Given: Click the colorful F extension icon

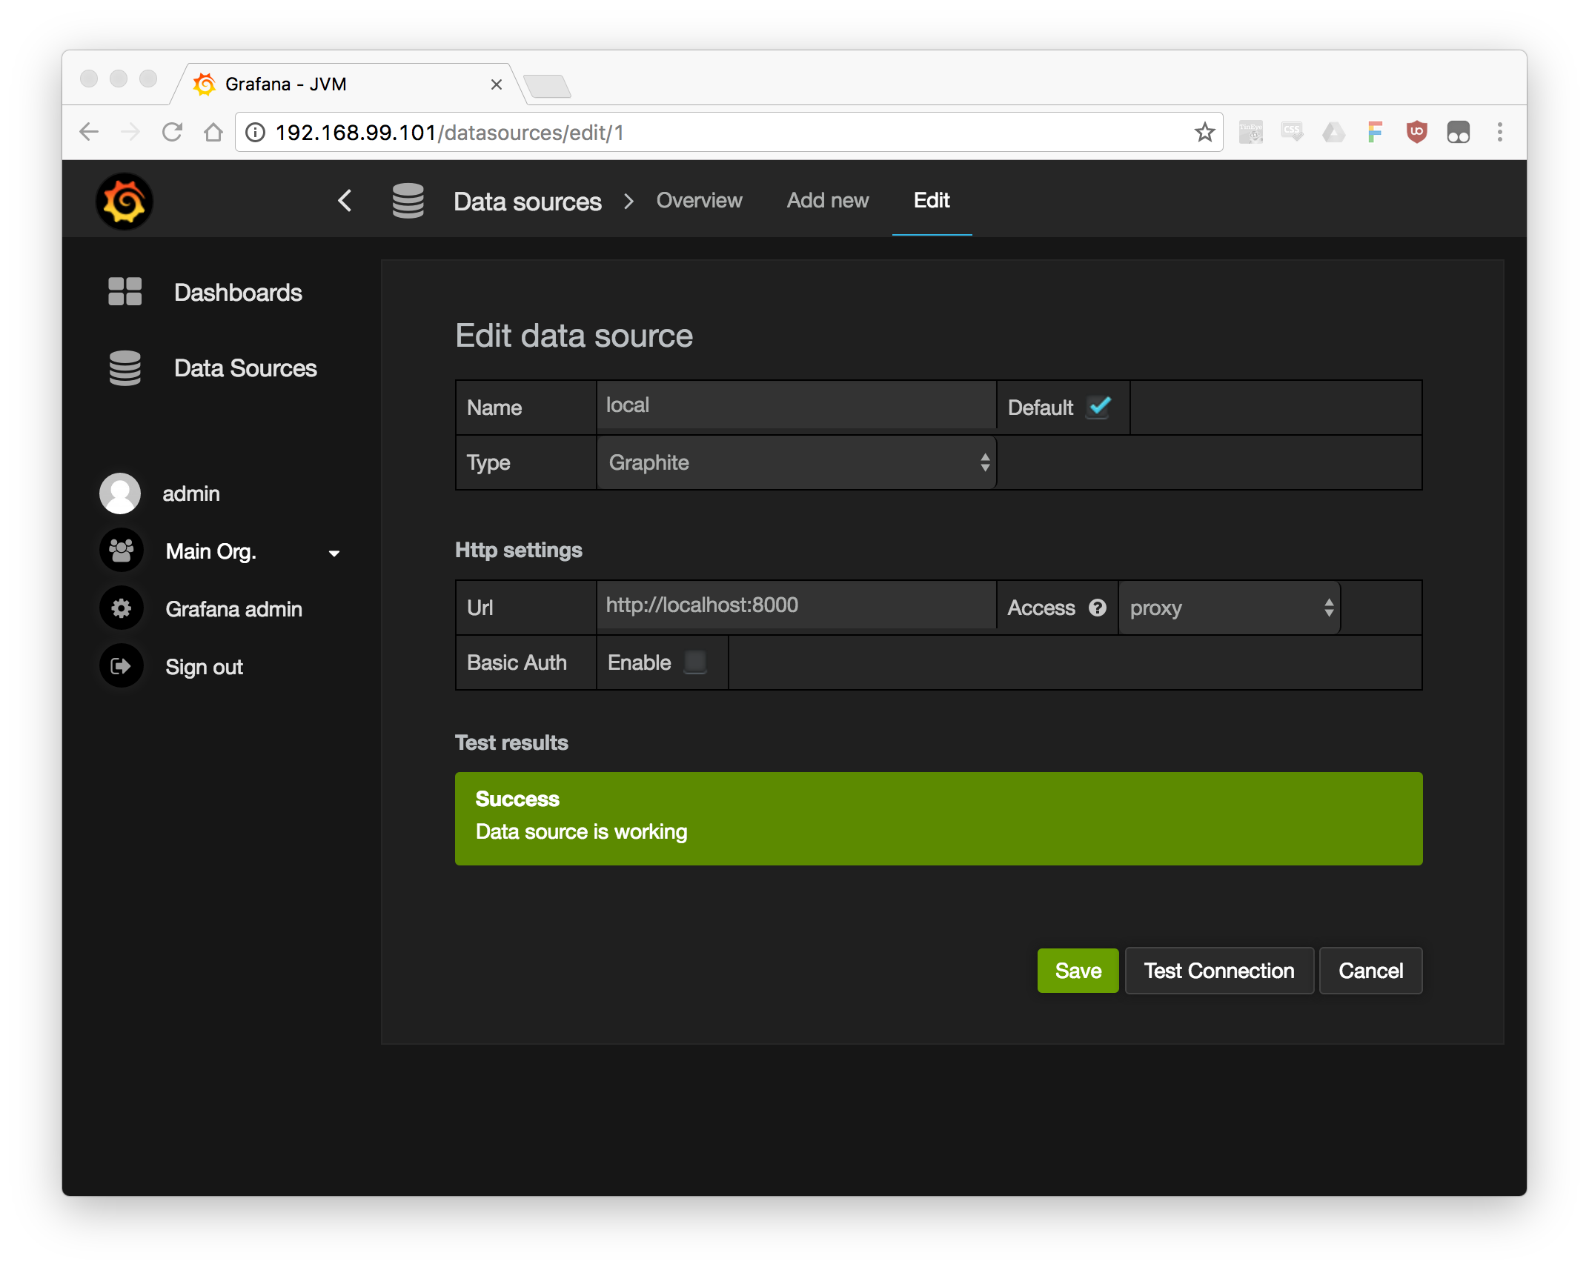Looking at the screenshot, I should coord(1375,132).
